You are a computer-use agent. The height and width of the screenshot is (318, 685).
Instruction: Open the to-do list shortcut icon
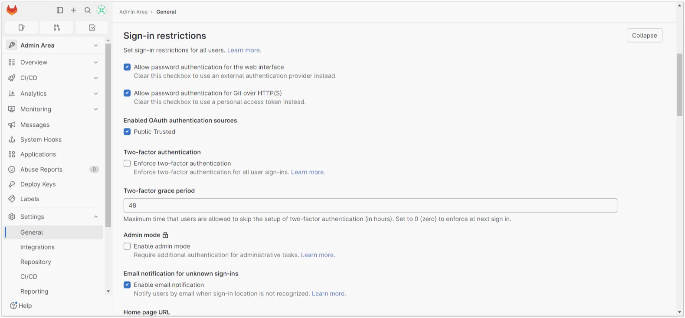point(92,28)
